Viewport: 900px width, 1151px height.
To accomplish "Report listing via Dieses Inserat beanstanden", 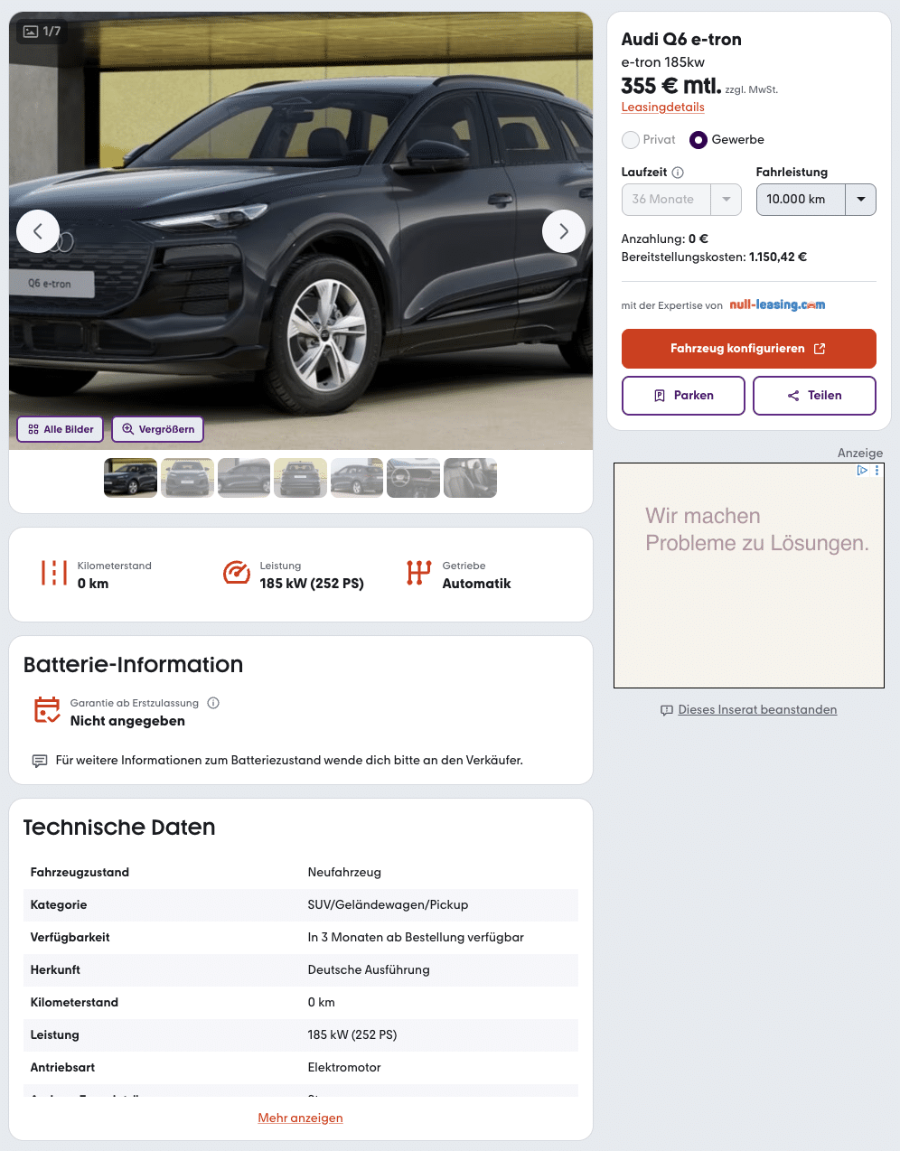I will tap(757, 710).
